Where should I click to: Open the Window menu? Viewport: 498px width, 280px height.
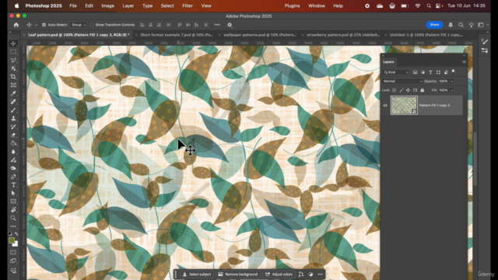(317, 5)
